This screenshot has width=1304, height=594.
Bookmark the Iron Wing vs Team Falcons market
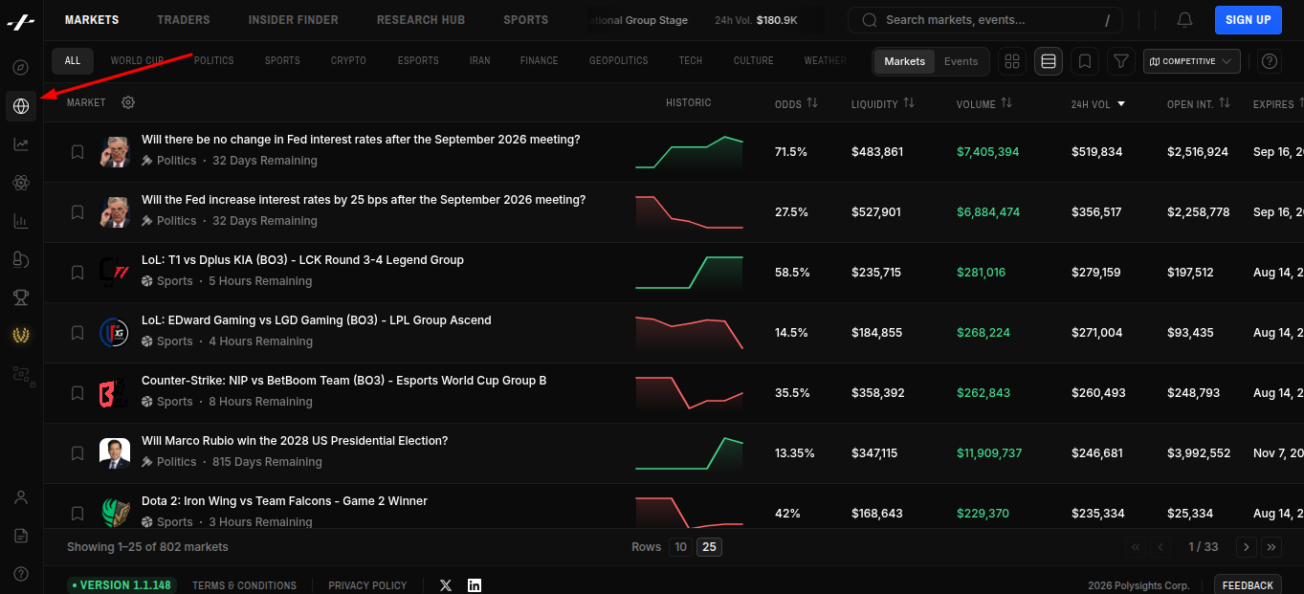pyautogui.click(x=77, y=514)
